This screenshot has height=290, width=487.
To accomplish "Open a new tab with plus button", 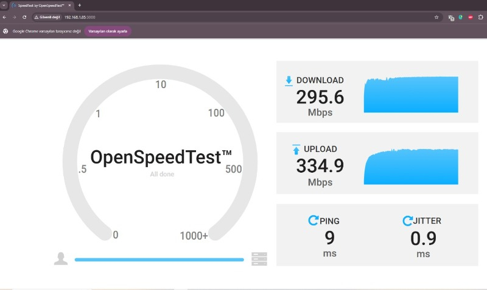I will (x=80, y=5).
